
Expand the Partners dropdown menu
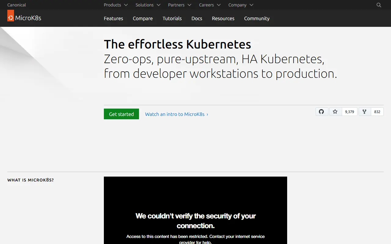[x=180, y=5]
